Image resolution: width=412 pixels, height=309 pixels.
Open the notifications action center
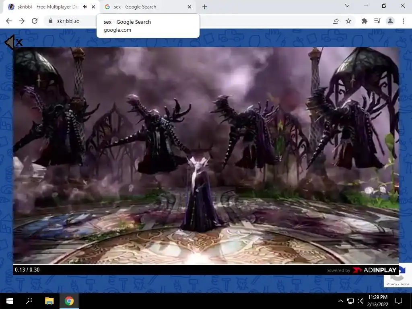tap(399, 301)
